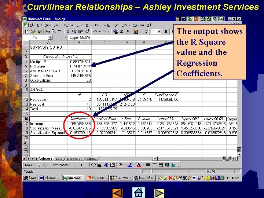Select the SUMMARY OUTPUT cell
264x198 pixels.
48,47
